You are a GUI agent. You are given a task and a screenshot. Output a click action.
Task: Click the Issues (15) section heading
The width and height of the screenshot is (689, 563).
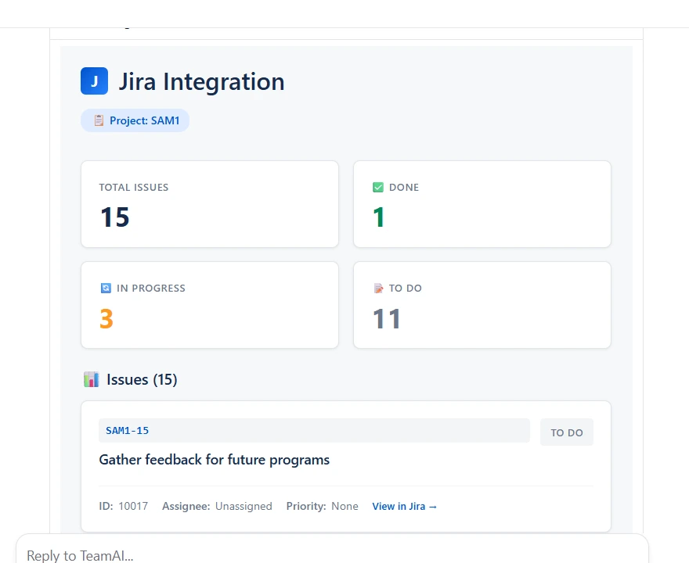click(142, 379)
